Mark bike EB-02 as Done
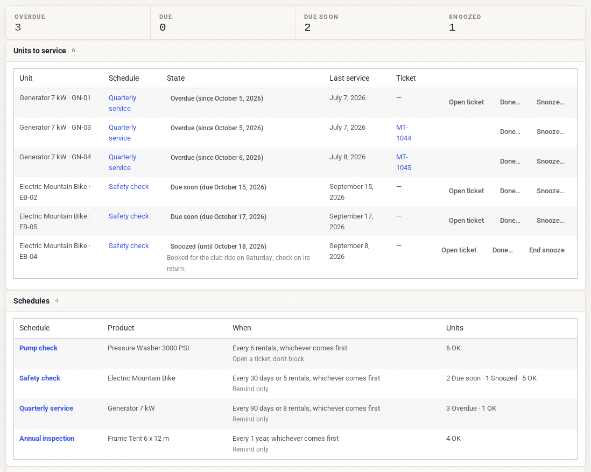The image size is (591, 472). click(x=510, y=191)
